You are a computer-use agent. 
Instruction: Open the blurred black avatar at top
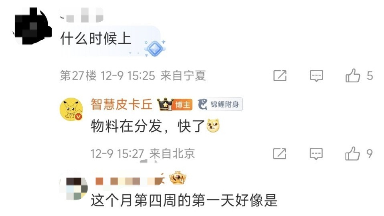[32, 26]
